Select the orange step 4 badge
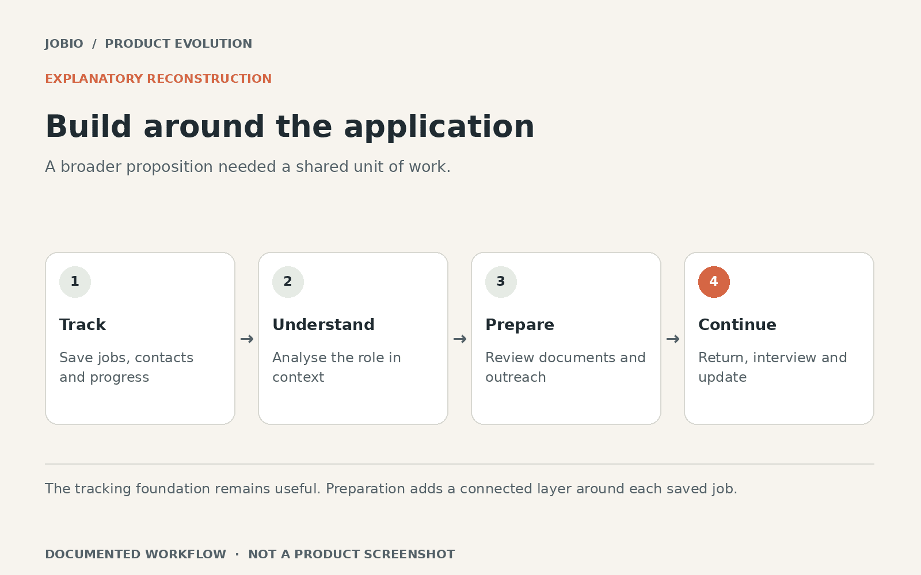Viewport: 921px width, 575px height. click(x=714, y=282)
